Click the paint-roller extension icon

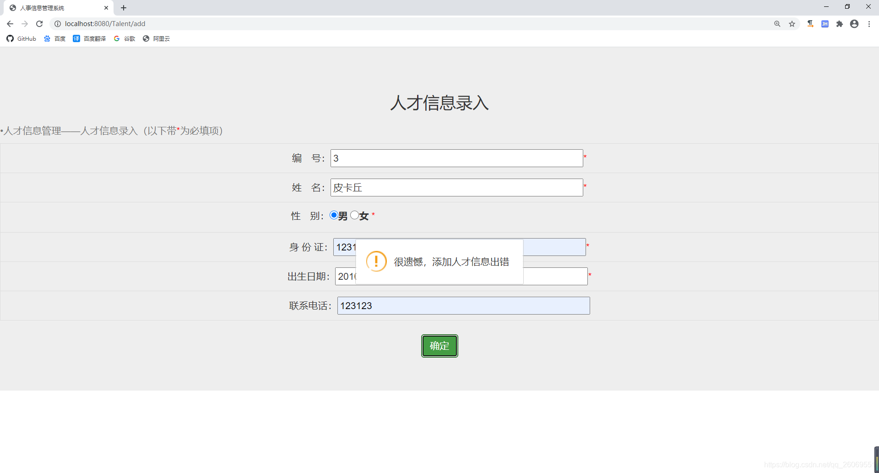coord(810,24)
